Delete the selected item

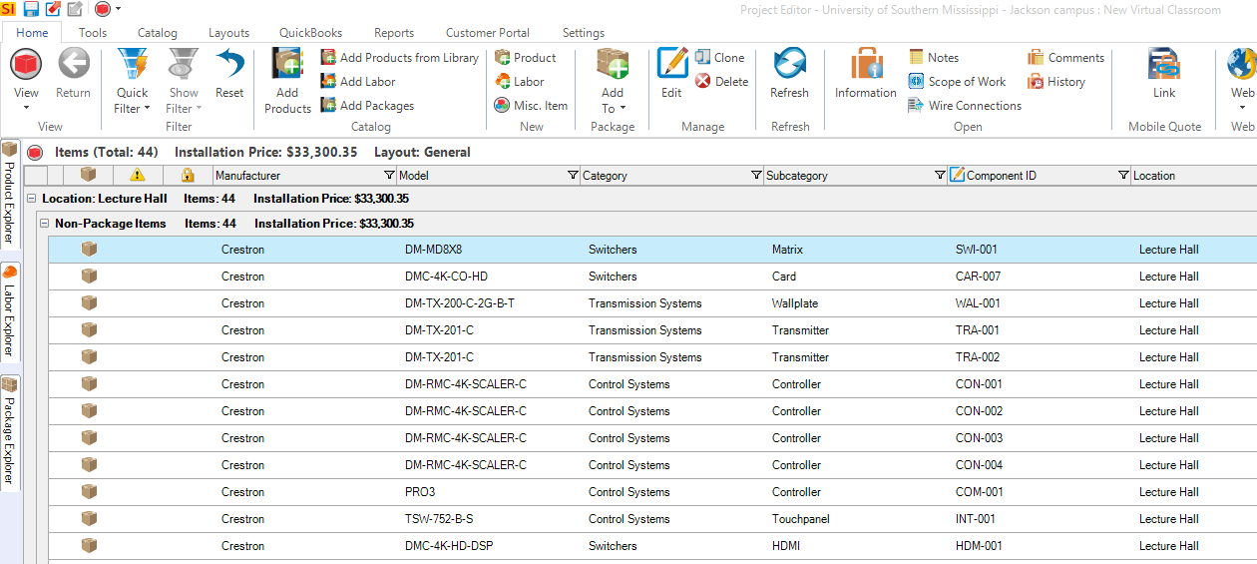721,82
